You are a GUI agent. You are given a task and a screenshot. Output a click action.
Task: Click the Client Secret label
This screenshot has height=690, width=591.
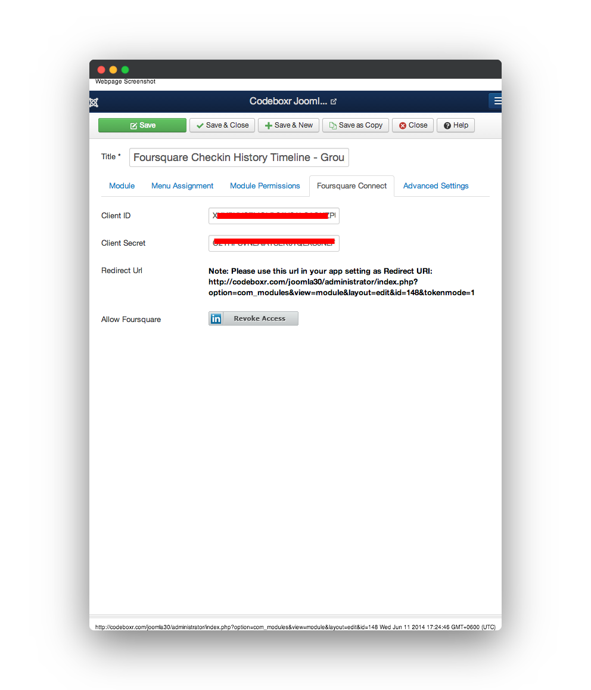click(x=123, y=243)
